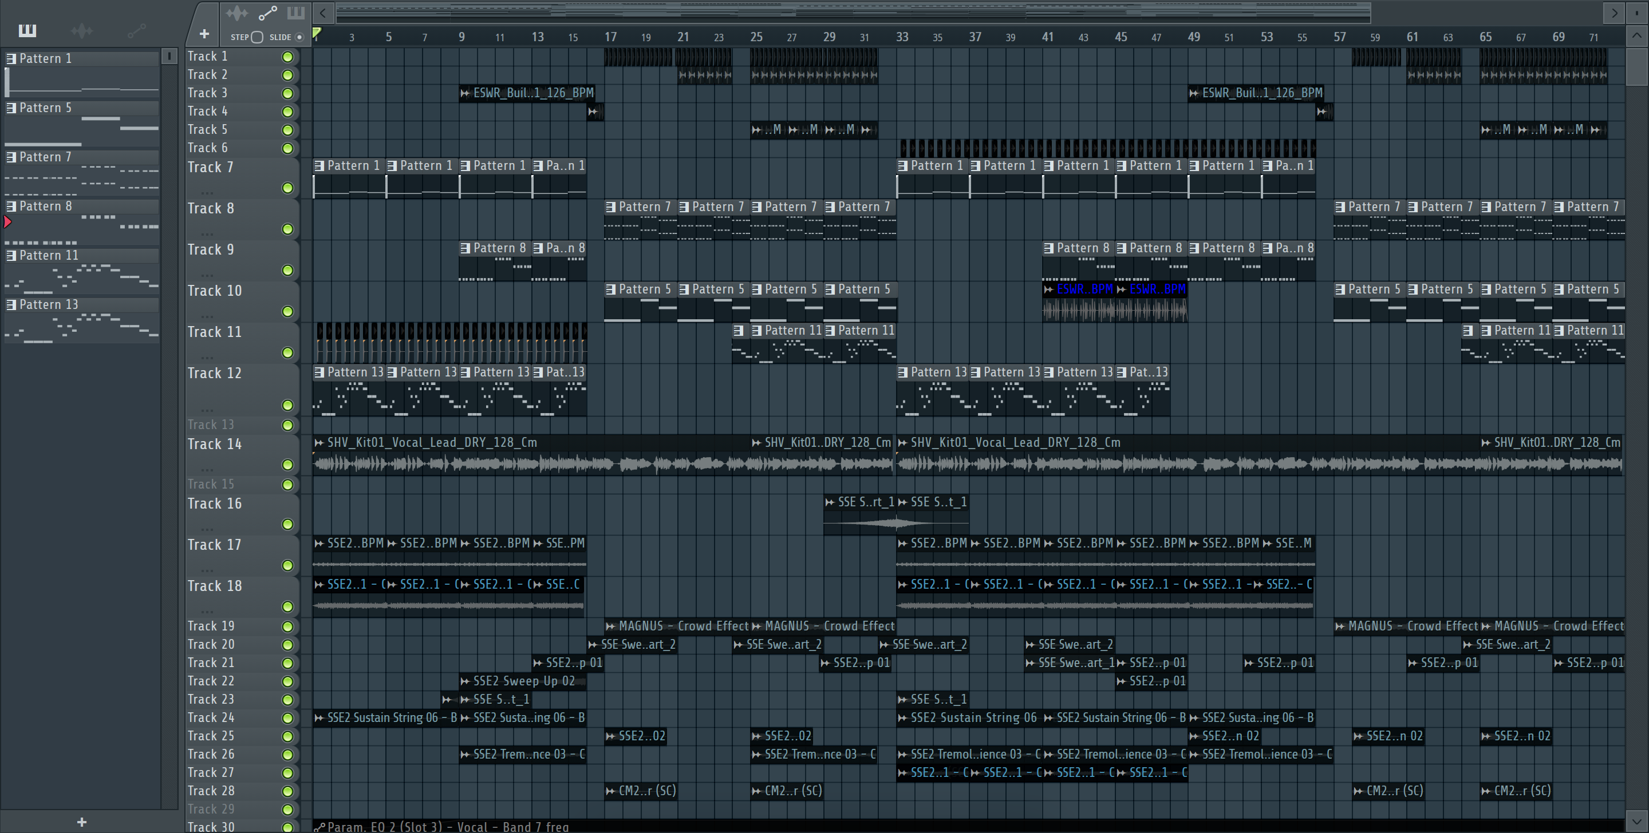Click the Track 12 name label

pos(215,374)
